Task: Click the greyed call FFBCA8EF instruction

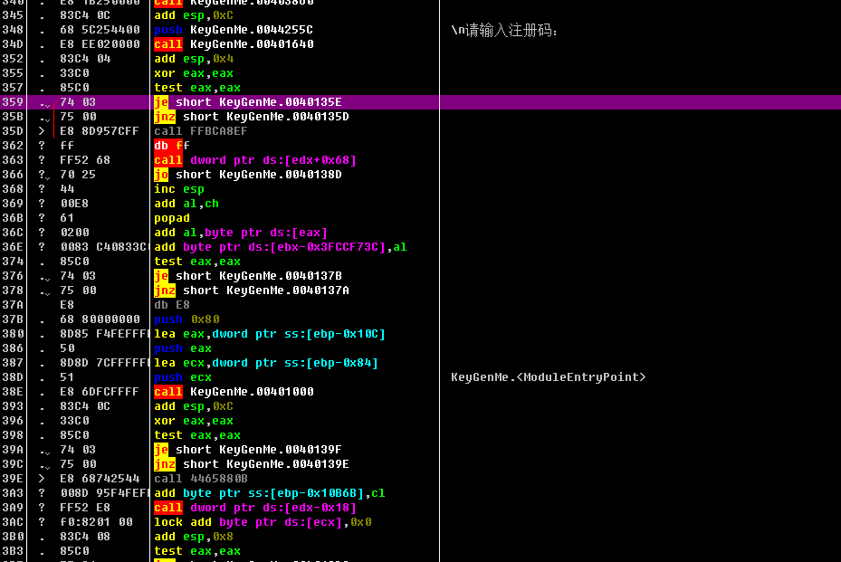Action: click(x=201, y=131)
